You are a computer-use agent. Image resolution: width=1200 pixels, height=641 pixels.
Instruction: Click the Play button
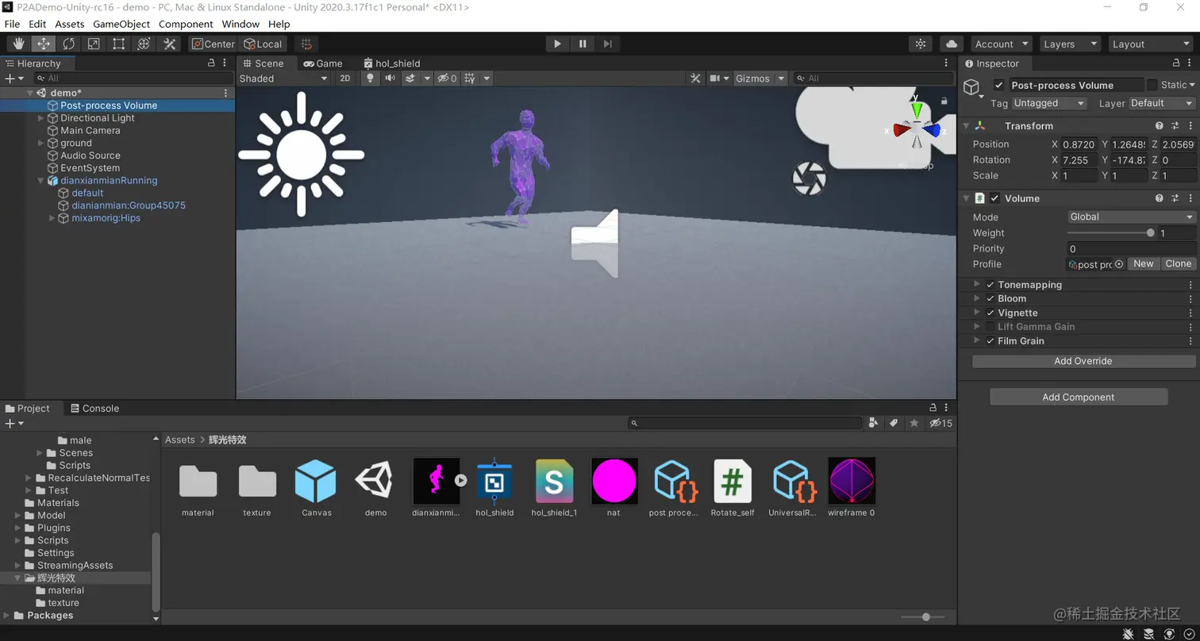tap(557, 44)
